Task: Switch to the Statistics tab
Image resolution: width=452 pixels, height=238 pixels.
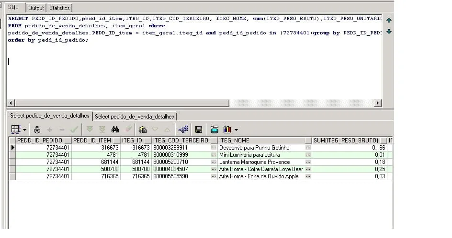Action: [x=59, y=8]
